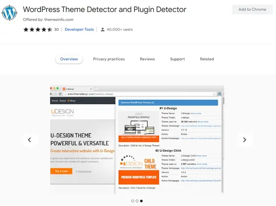Select the Overview tab

[69, 59]
